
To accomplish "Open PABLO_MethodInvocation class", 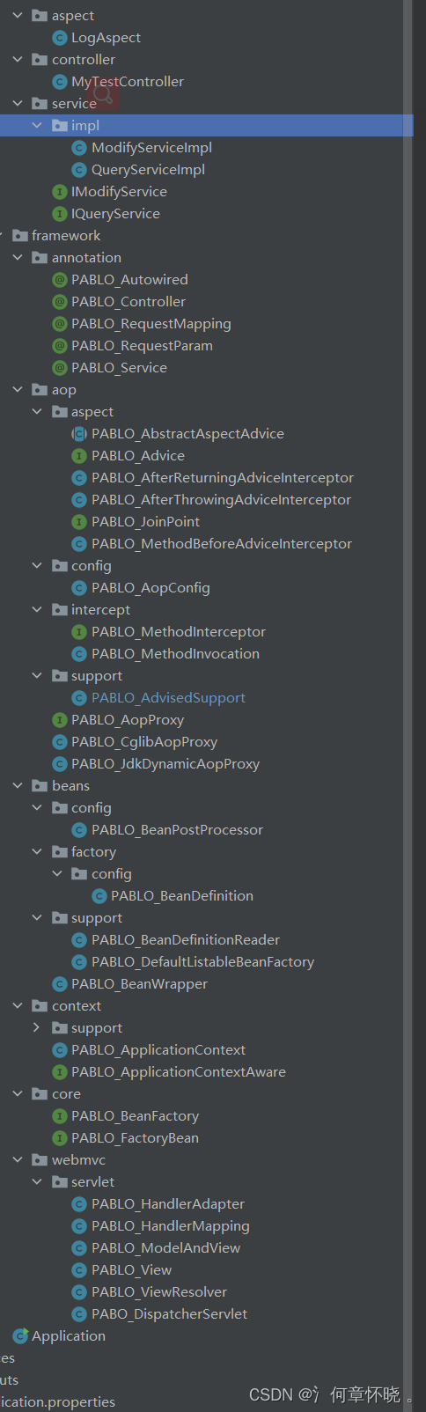I will (175, 654).
